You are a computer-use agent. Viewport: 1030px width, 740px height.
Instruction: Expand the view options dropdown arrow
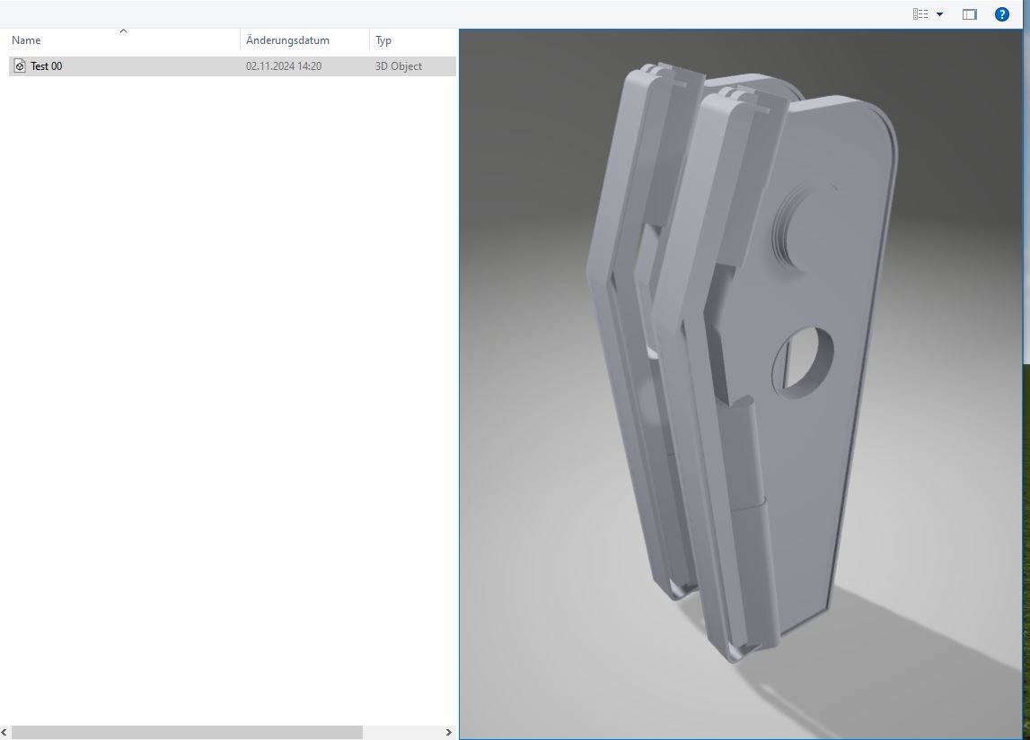coord(939,14)
